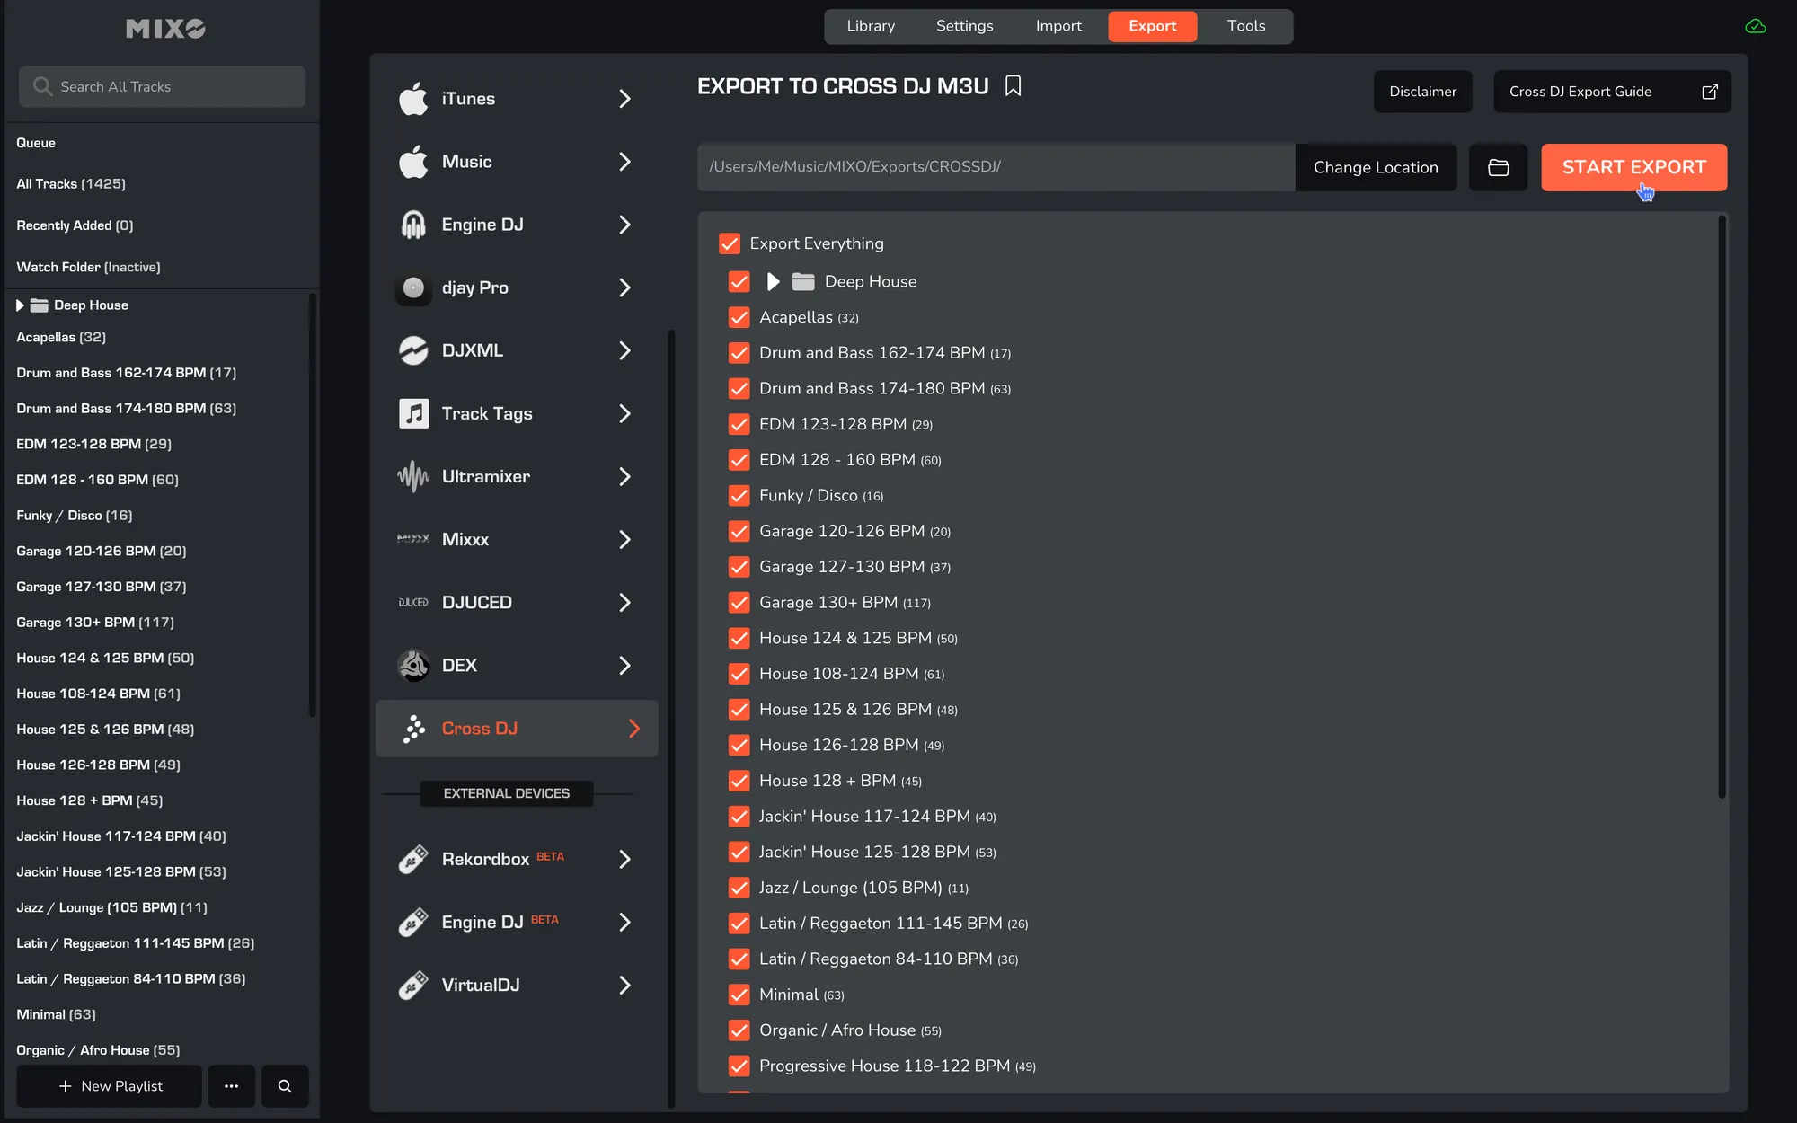Uncheck the Export Everything checkbox
1797x1123 pixels.
click(x=730, y=243)
